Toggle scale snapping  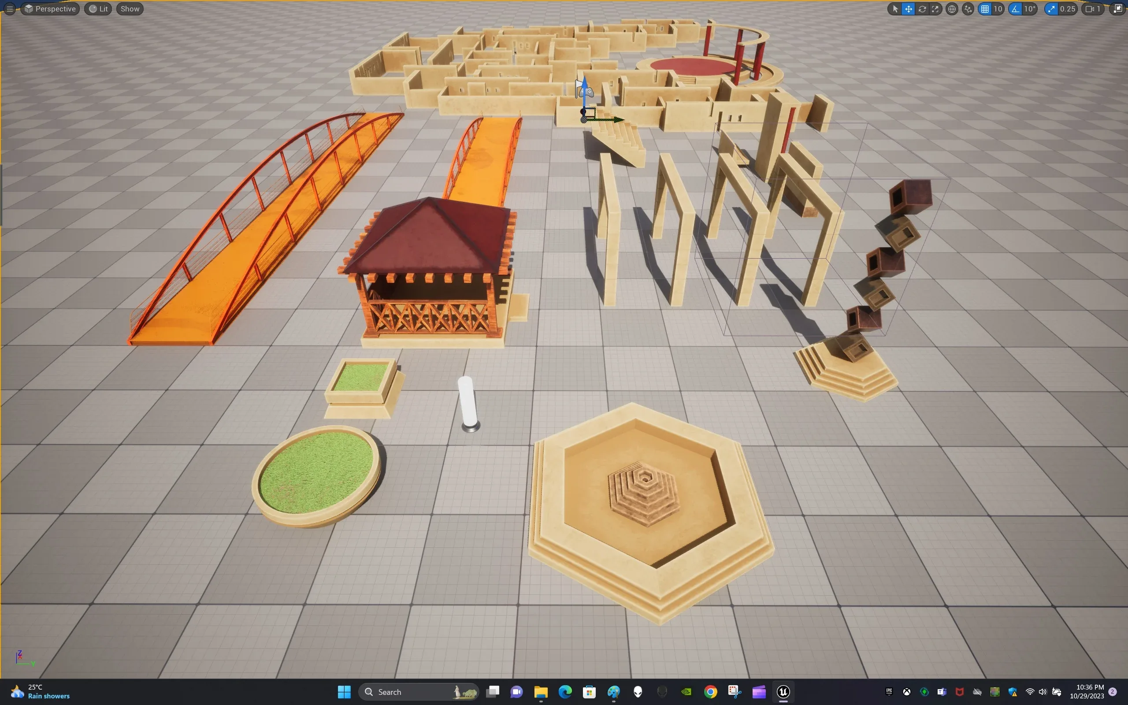pyautogui.click(x=1051, y=9)
